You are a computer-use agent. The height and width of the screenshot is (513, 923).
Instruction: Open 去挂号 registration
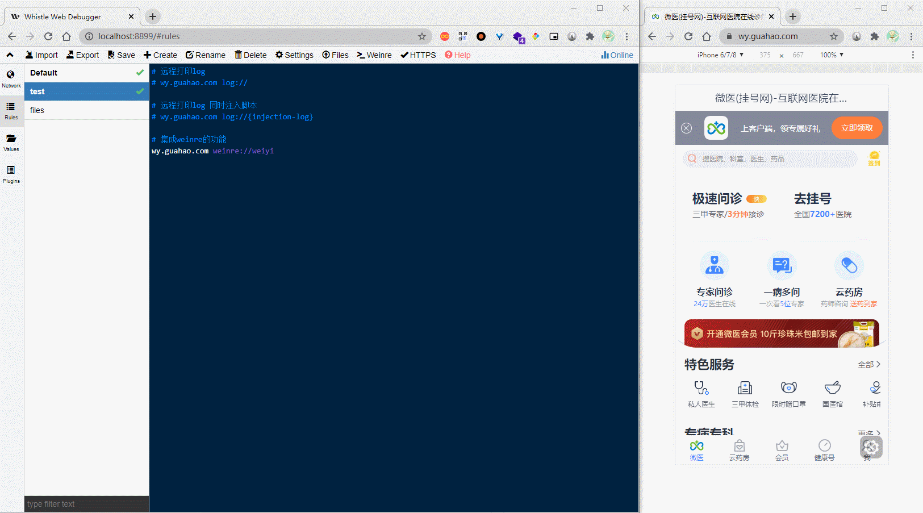click(x=822, y=205)
